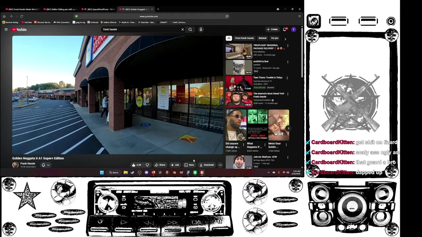This screenshot has height=237, width=422.
Task: Open options for 'What Happens If' short
Action: pos(265,145)
